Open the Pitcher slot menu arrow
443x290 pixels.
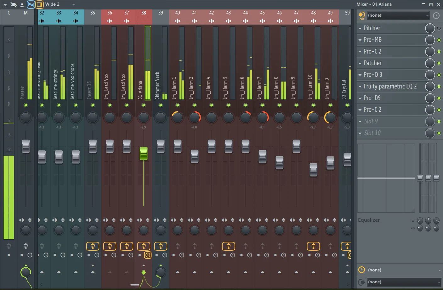click(x=360, y=28)
